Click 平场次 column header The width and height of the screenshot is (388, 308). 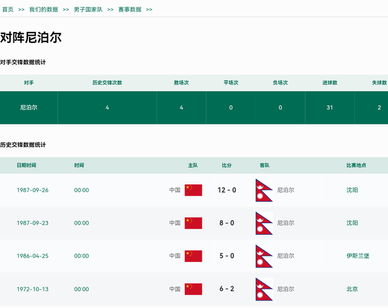click(x=231, y=82)
